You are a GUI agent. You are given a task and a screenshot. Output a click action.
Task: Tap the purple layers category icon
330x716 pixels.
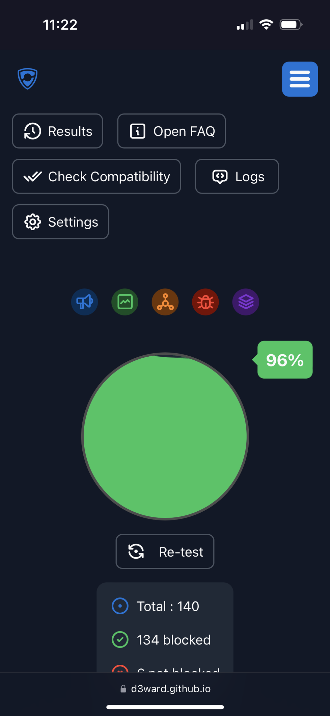tap(246, 302)
